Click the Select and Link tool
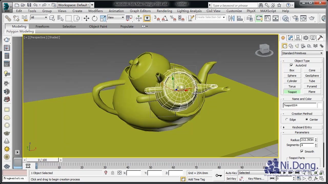This screenshot has height=184, width=328. click(8, 18)
